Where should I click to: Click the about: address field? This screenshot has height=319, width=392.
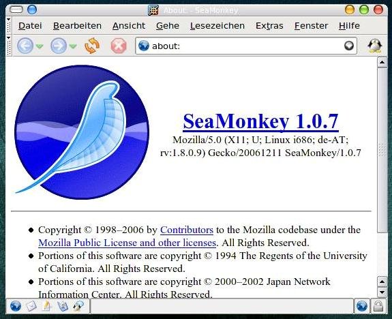click(246, 46)
